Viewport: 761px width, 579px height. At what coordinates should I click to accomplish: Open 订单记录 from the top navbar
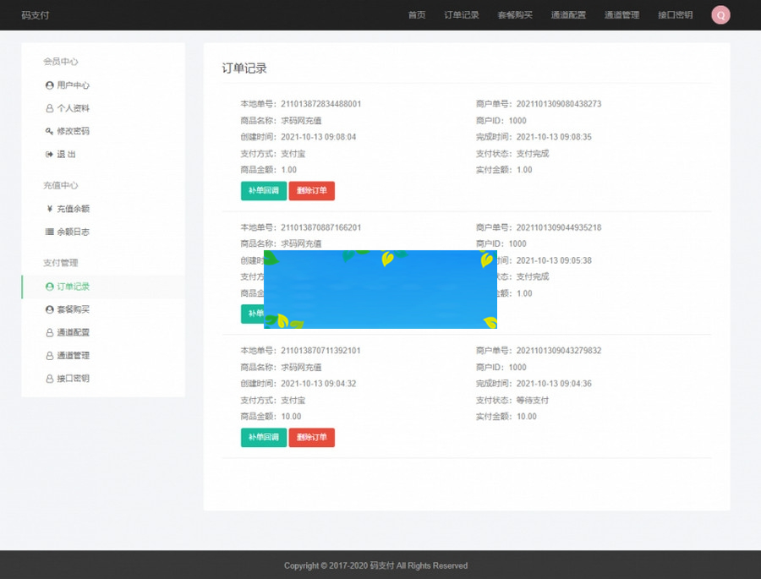click(x=460, y=15)
